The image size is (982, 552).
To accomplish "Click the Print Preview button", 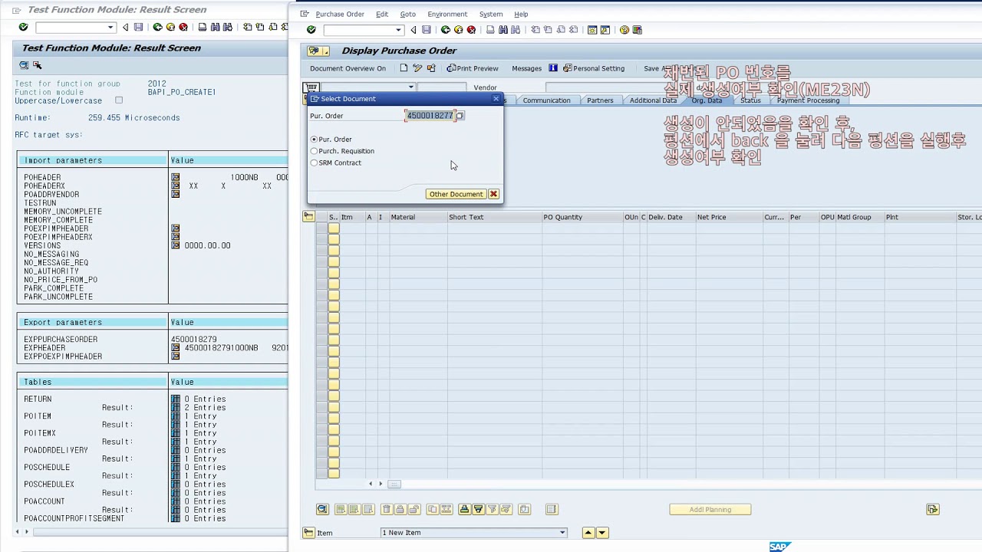I will pyautogui.click(x=473, y=68).
